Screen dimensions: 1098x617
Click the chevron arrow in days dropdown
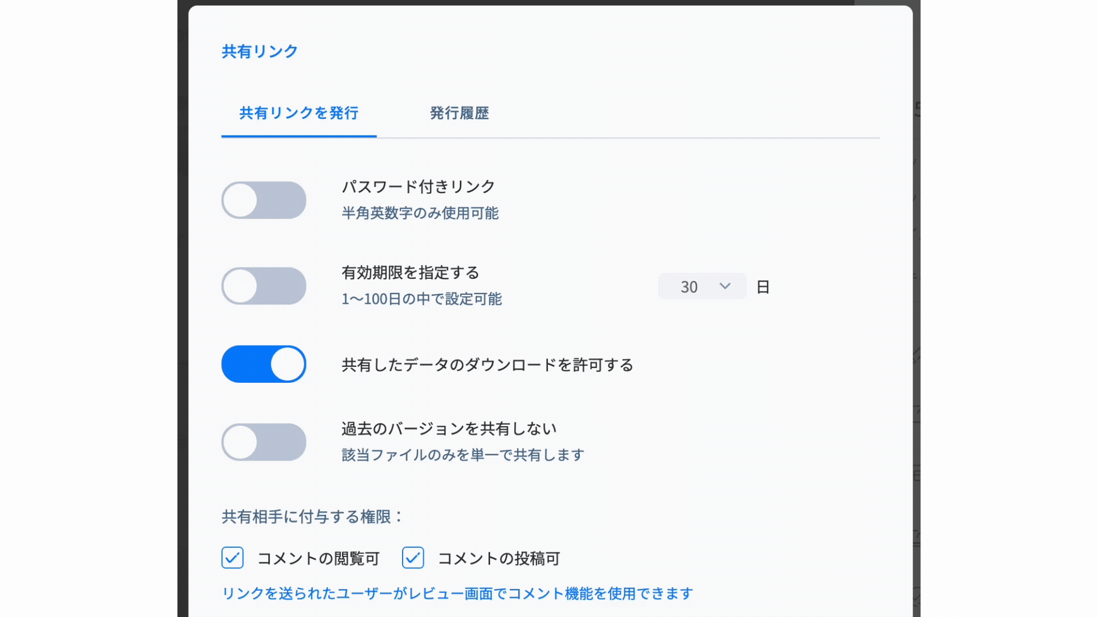[x=725, y=286]
